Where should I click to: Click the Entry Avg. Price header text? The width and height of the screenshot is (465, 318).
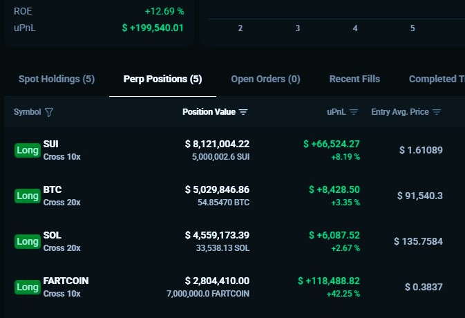[400, 112]
